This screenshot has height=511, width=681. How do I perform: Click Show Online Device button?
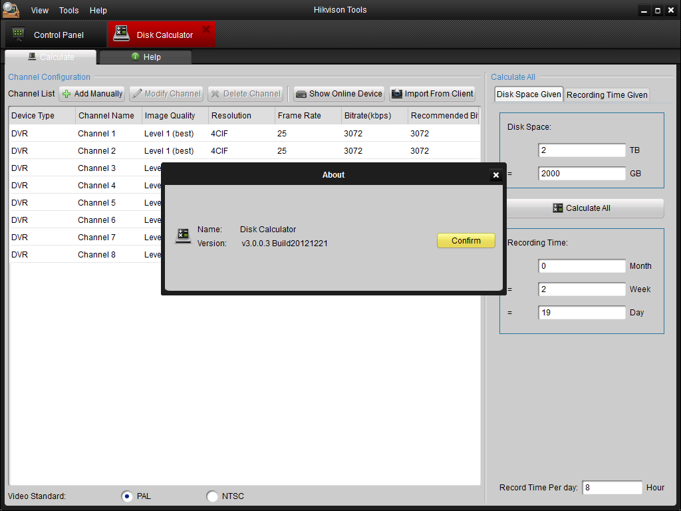[x=339, y=94]
